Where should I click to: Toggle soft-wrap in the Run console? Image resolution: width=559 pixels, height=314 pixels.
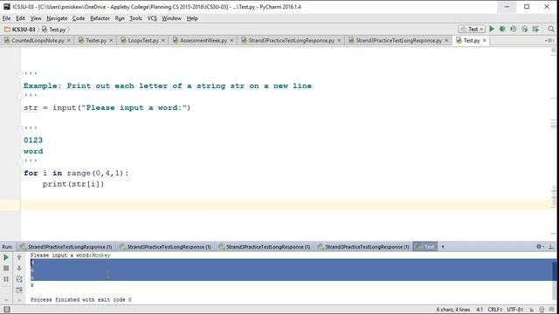19,279
